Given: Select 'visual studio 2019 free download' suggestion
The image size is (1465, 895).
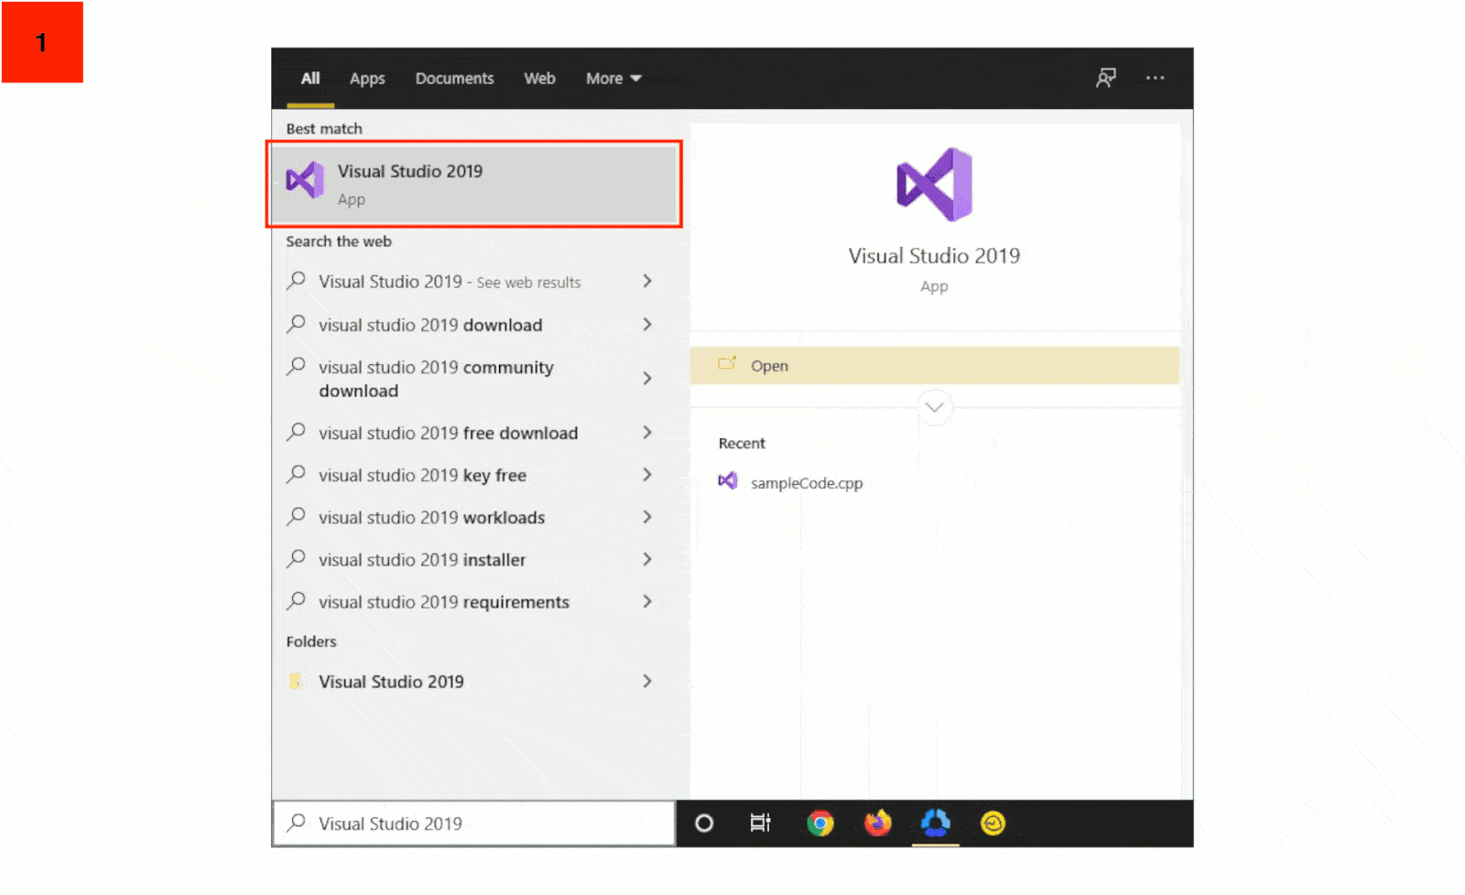Looking at the screenshot, I should [x=448, y=433].
